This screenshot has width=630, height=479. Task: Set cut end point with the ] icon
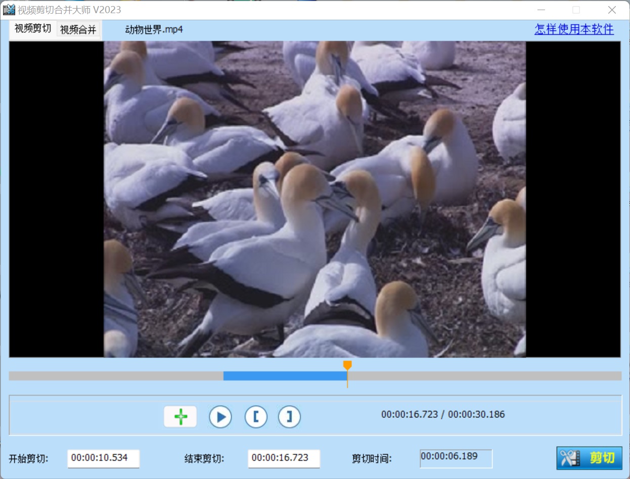pos(289,416)
